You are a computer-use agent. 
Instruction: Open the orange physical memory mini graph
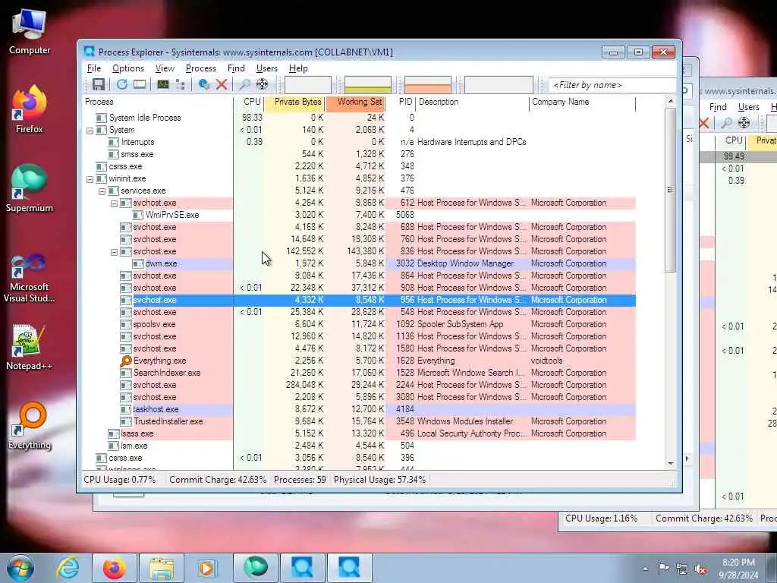tap(428, 85)
